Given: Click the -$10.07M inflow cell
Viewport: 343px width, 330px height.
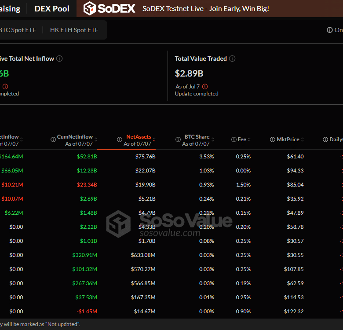Looking at the screenshot, I should [11, 199].
